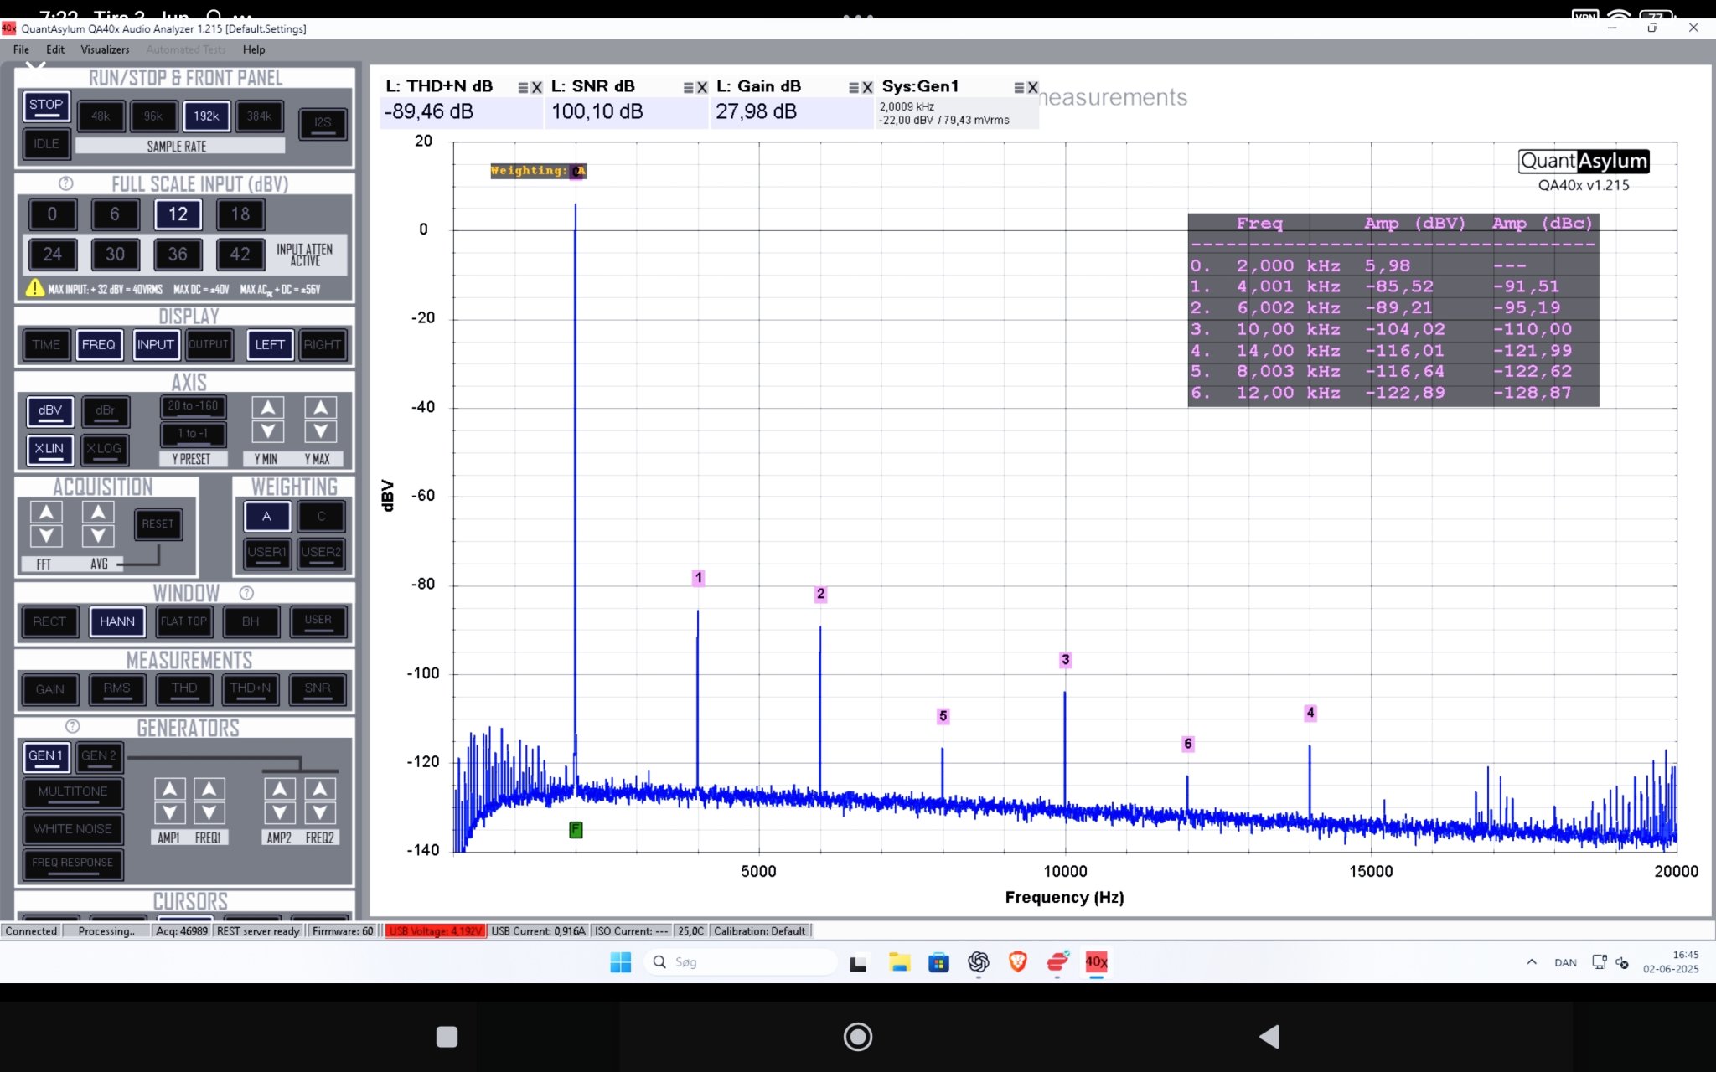Set full scale input to 42 dBV
Image resolution: width=1716 pixels, height=1072 pixels.
(240, 255)
